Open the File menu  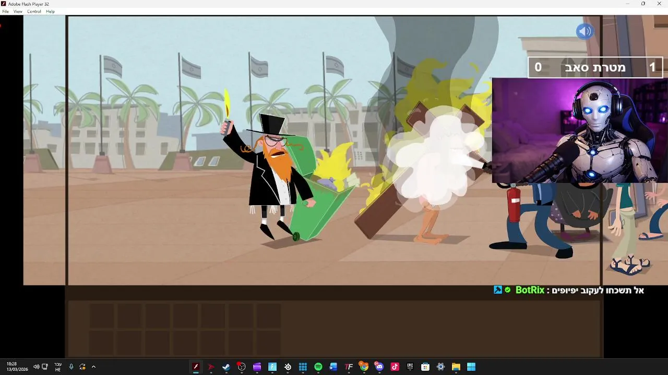[x=5, y=11]
